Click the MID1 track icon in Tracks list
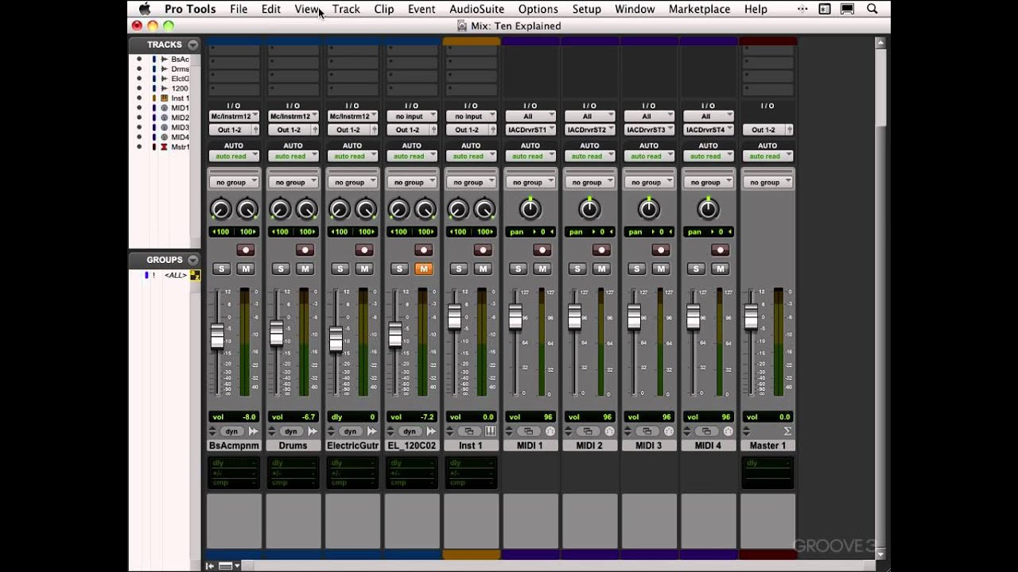The height and width of the screenshot is (572, 1018). tap(165, 108)
